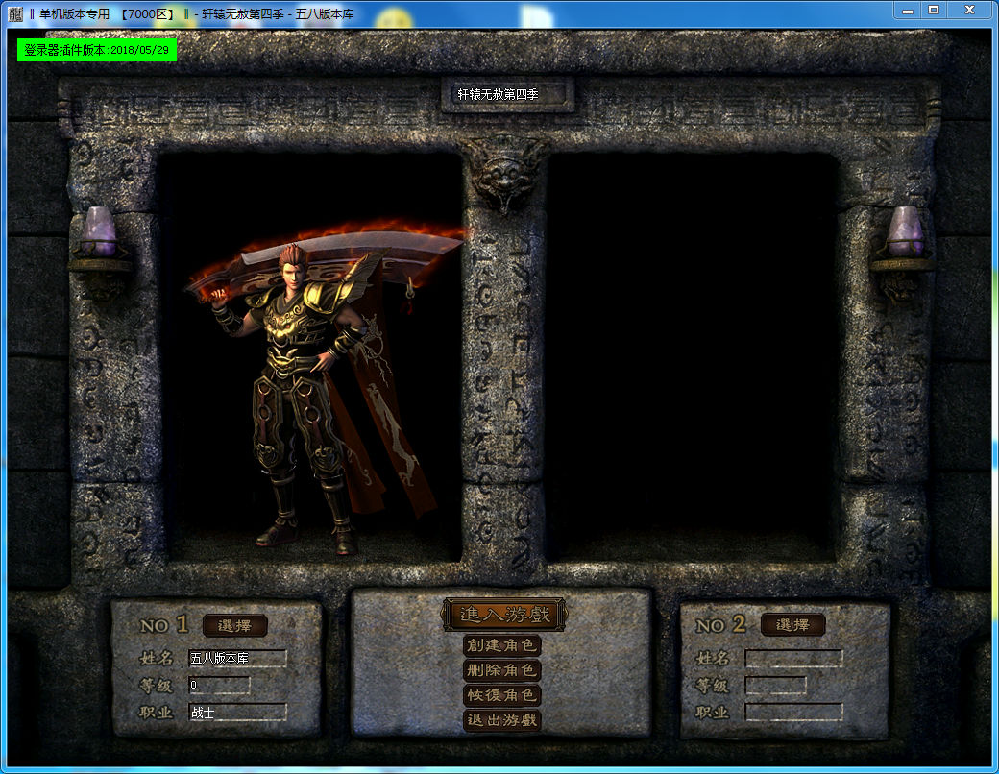
Task: Select character slot NO 1 with 選擇
Action: click(234, 625)
